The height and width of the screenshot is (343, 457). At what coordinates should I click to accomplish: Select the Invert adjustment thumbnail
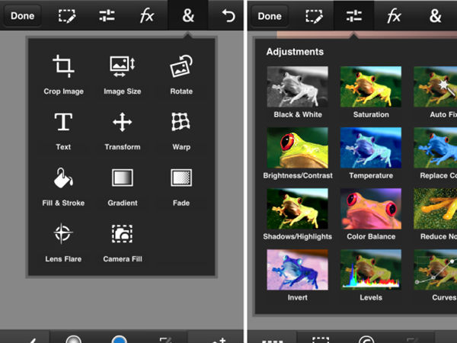pos(298,270)
